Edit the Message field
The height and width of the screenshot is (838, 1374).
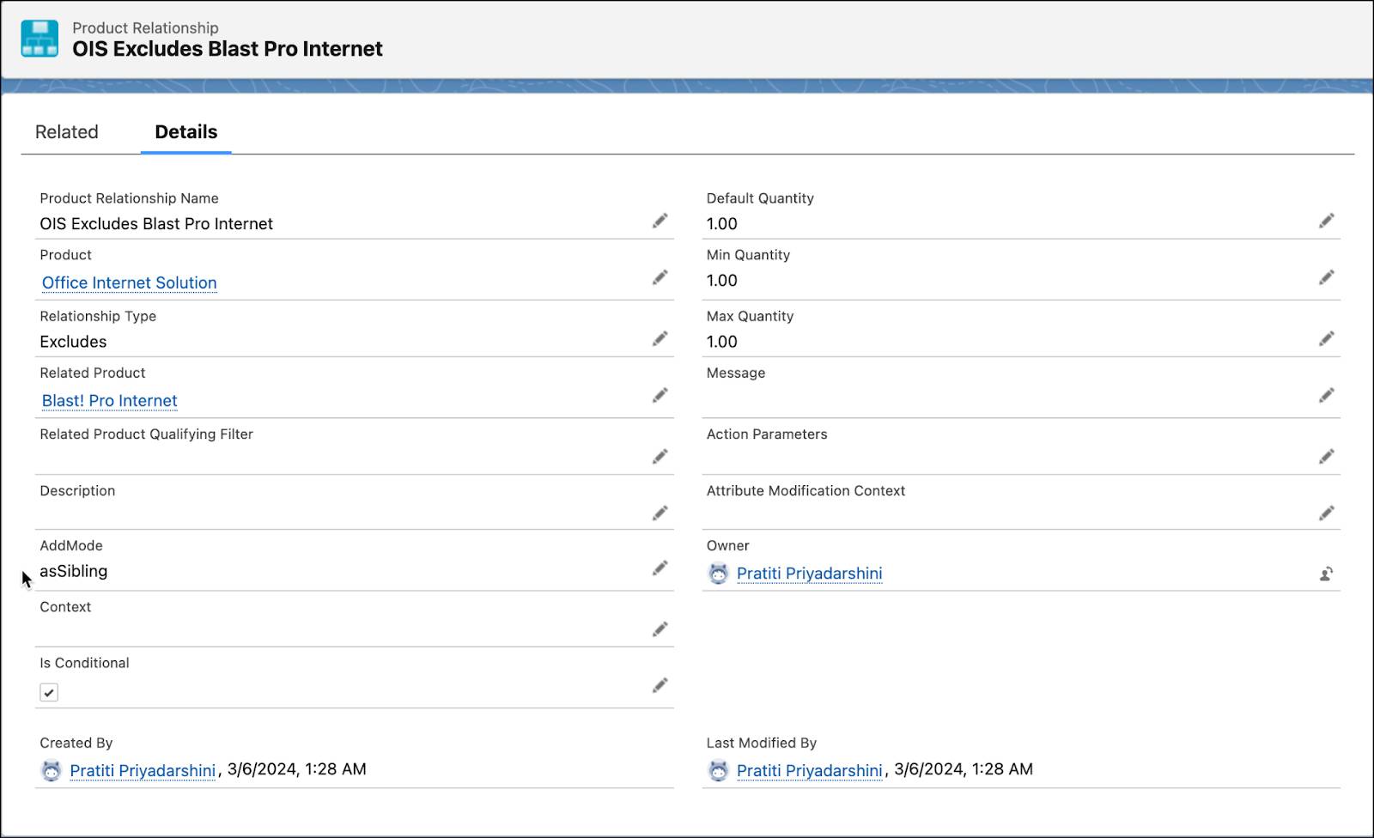[x=1327, y=396]
